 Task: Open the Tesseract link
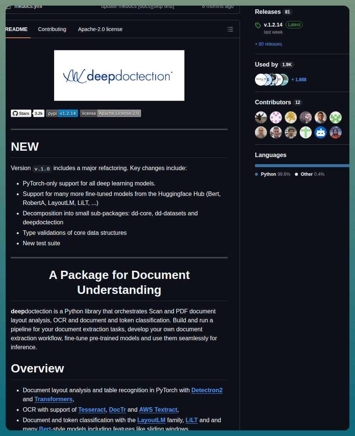coord(92,409)
